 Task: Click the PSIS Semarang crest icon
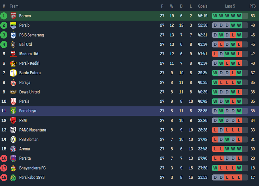pos(13,35)
